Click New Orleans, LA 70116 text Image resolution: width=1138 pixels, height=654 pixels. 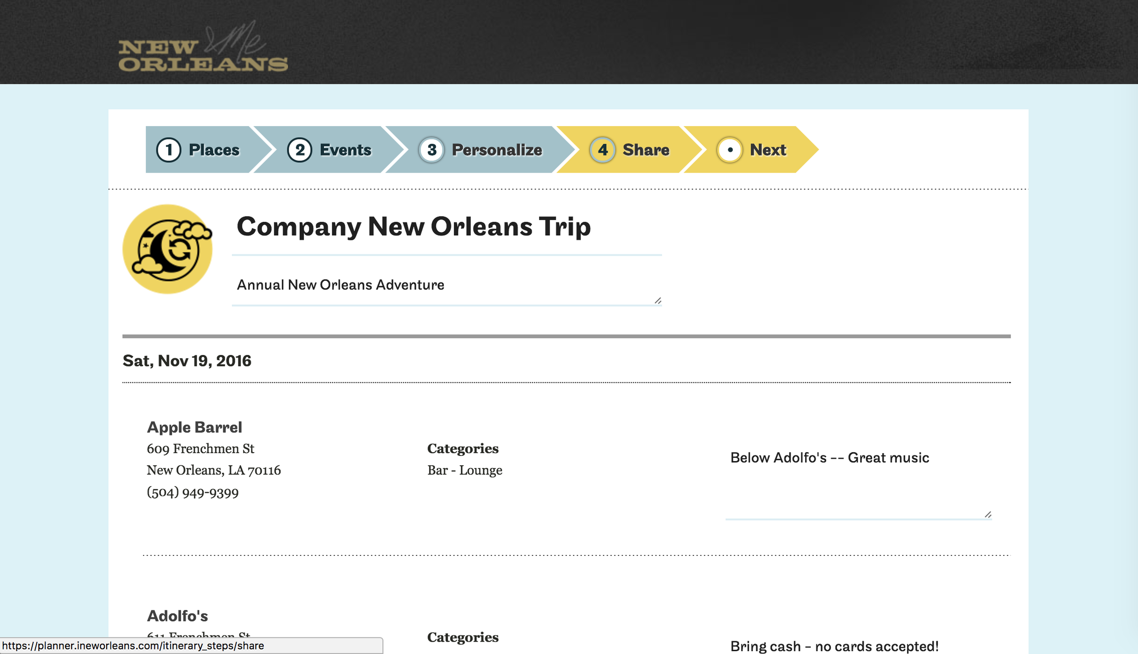coord(214,471)
